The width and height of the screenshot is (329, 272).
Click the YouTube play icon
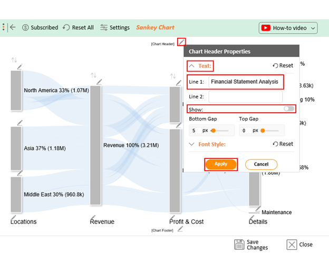[266, 28]
